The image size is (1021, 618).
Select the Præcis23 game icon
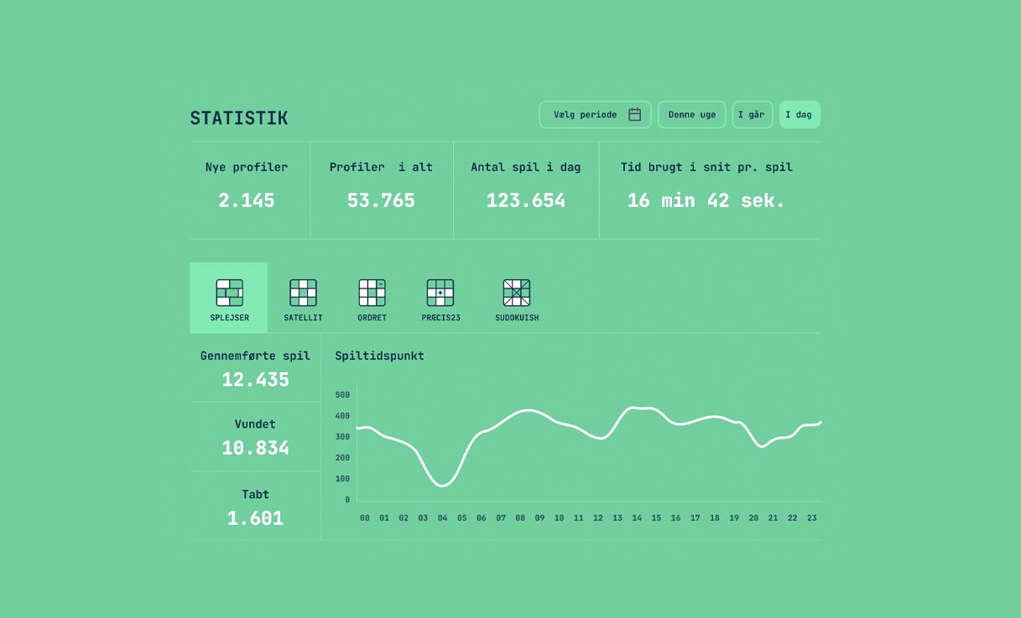[x=440, y=293]
